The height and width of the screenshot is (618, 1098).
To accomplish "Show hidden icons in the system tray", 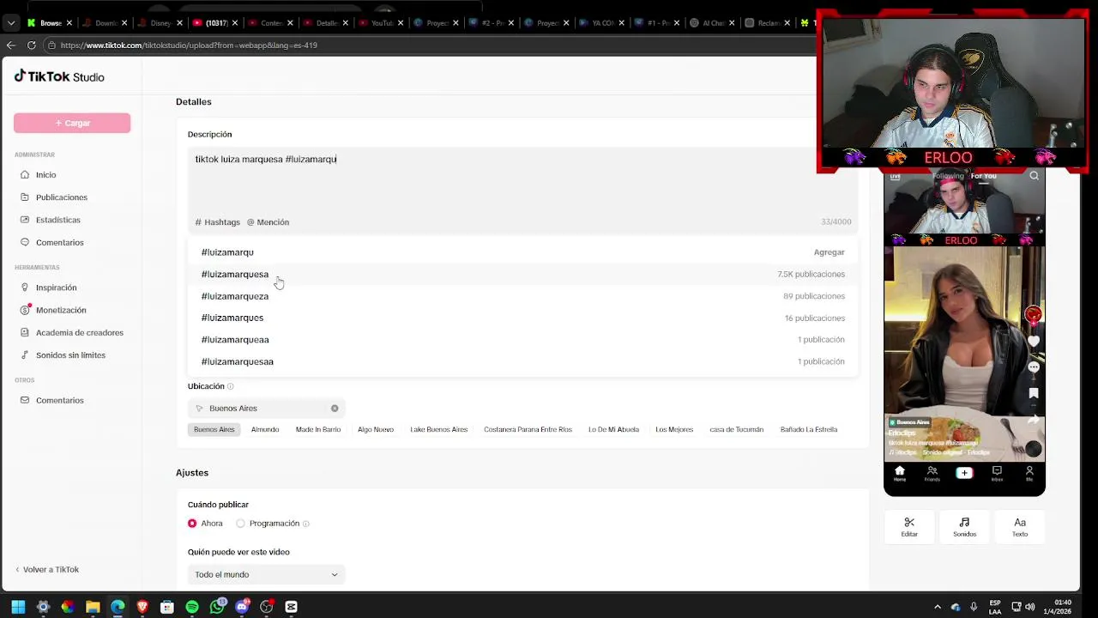I will pyautogui.click(x=937, y=607).
